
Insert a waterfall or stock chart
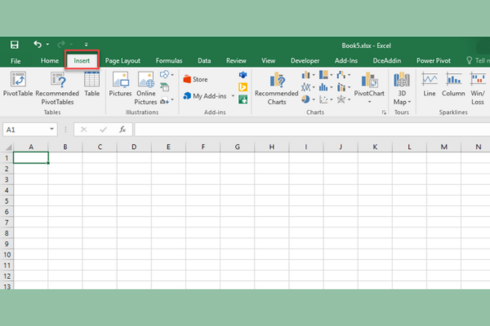pyautogui.click(x=344, y=75)
